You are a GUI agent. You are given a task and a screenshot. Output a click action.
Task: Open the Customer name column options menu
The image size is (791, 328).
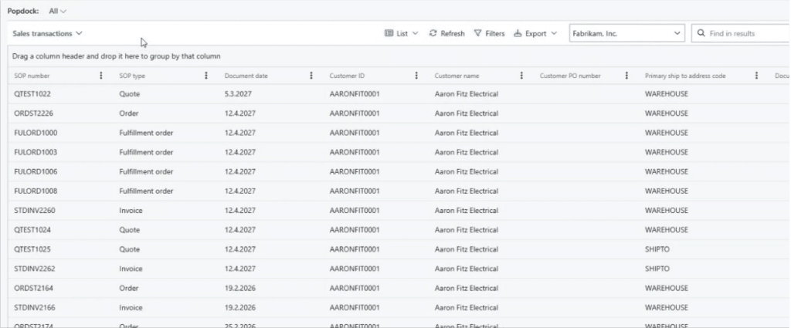pos(521,76)
